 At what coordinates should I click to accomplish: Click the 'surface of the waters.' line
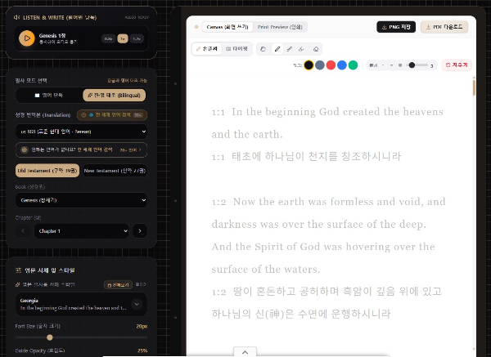[266, 269]
